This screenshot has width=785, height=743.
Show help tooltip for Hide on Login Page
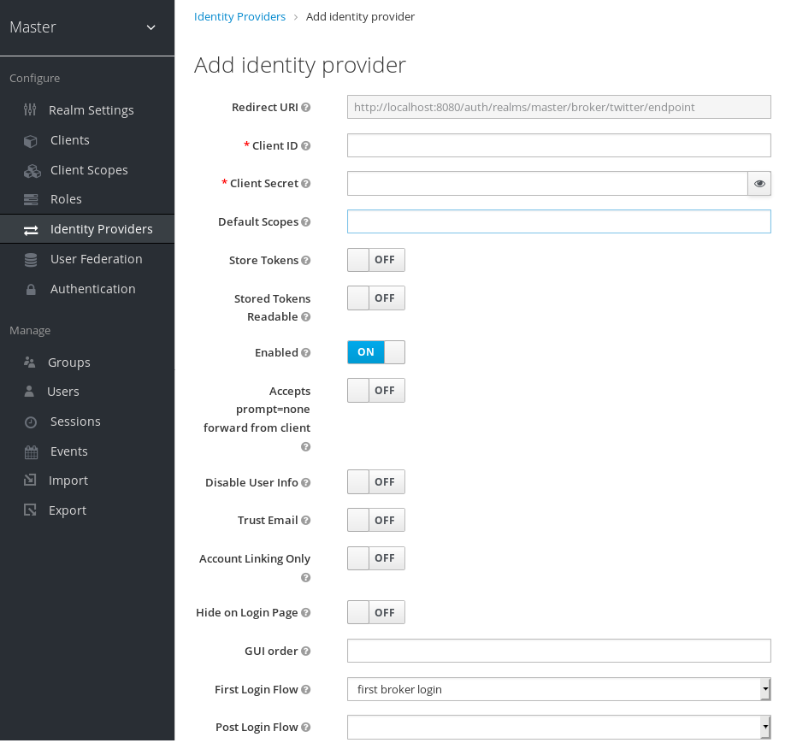coord(306,612)
